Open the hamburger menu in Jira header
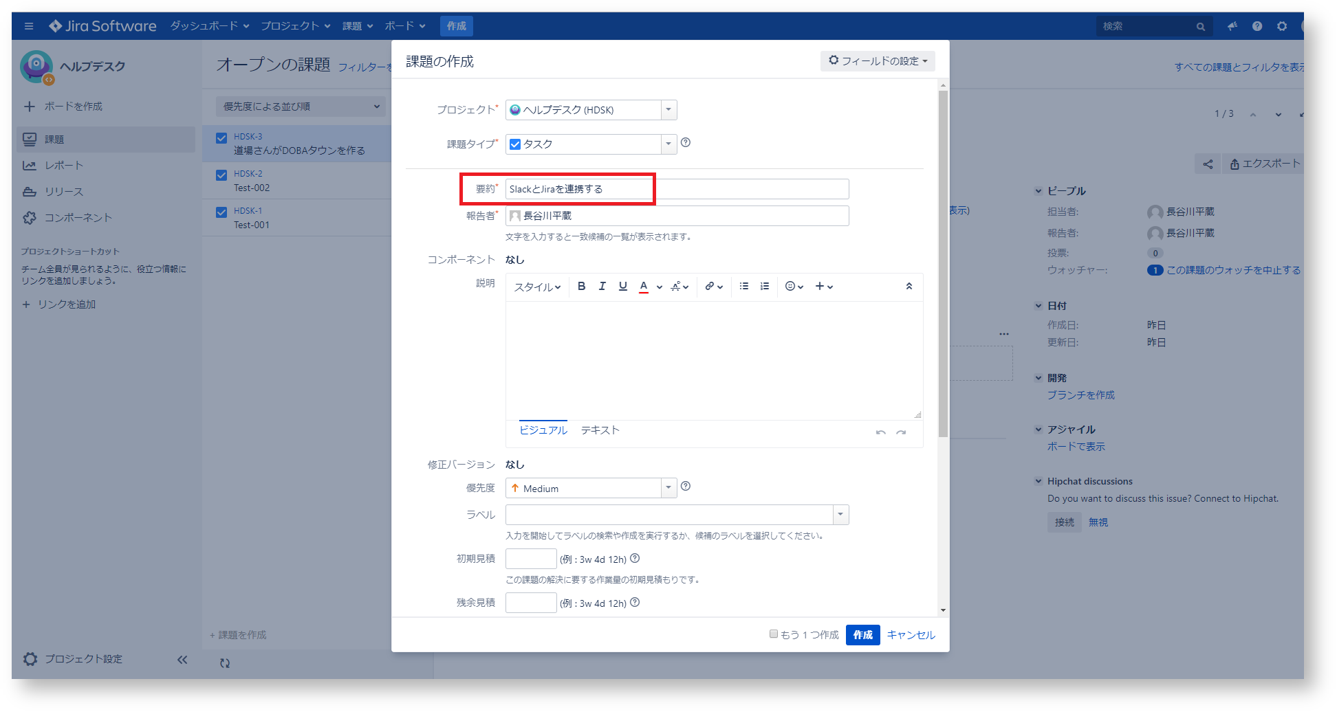The width and height of the screenshot is (1337, 712). pos(29,26)
